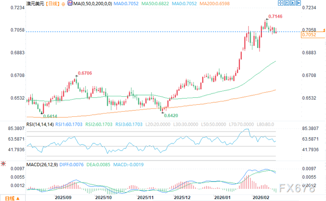Viewport: 326px width, 201px height.
Task: Click the jump-to-start chart icon
Action: pyautogui.click(x=286, y=3)
